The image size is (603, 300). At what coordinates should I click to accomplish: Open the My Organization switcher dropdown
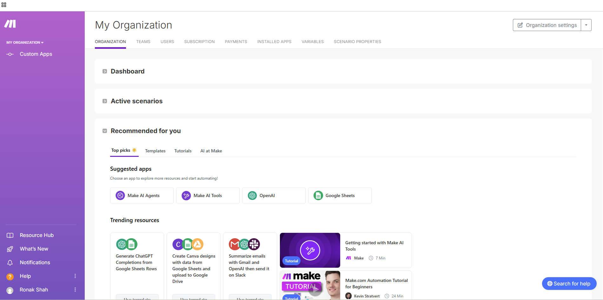click(25, 42)
